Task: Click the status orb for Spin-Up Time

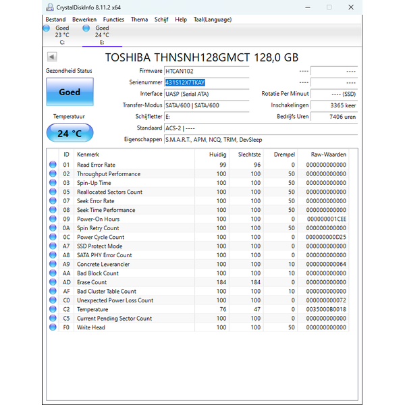Action: (x=53, y=183)
